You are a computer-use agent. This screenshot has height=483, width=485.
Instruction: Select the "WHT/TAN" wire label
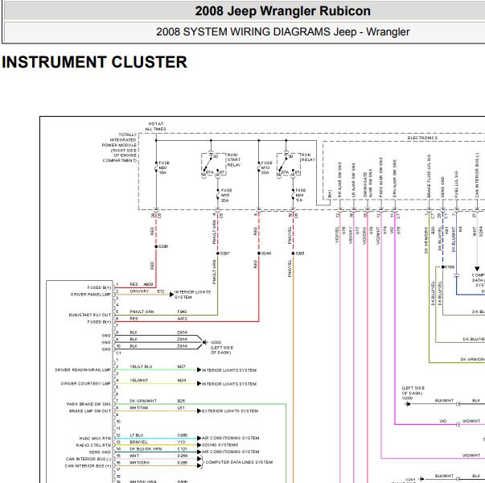pyautogui.click(x=138, y=408)
